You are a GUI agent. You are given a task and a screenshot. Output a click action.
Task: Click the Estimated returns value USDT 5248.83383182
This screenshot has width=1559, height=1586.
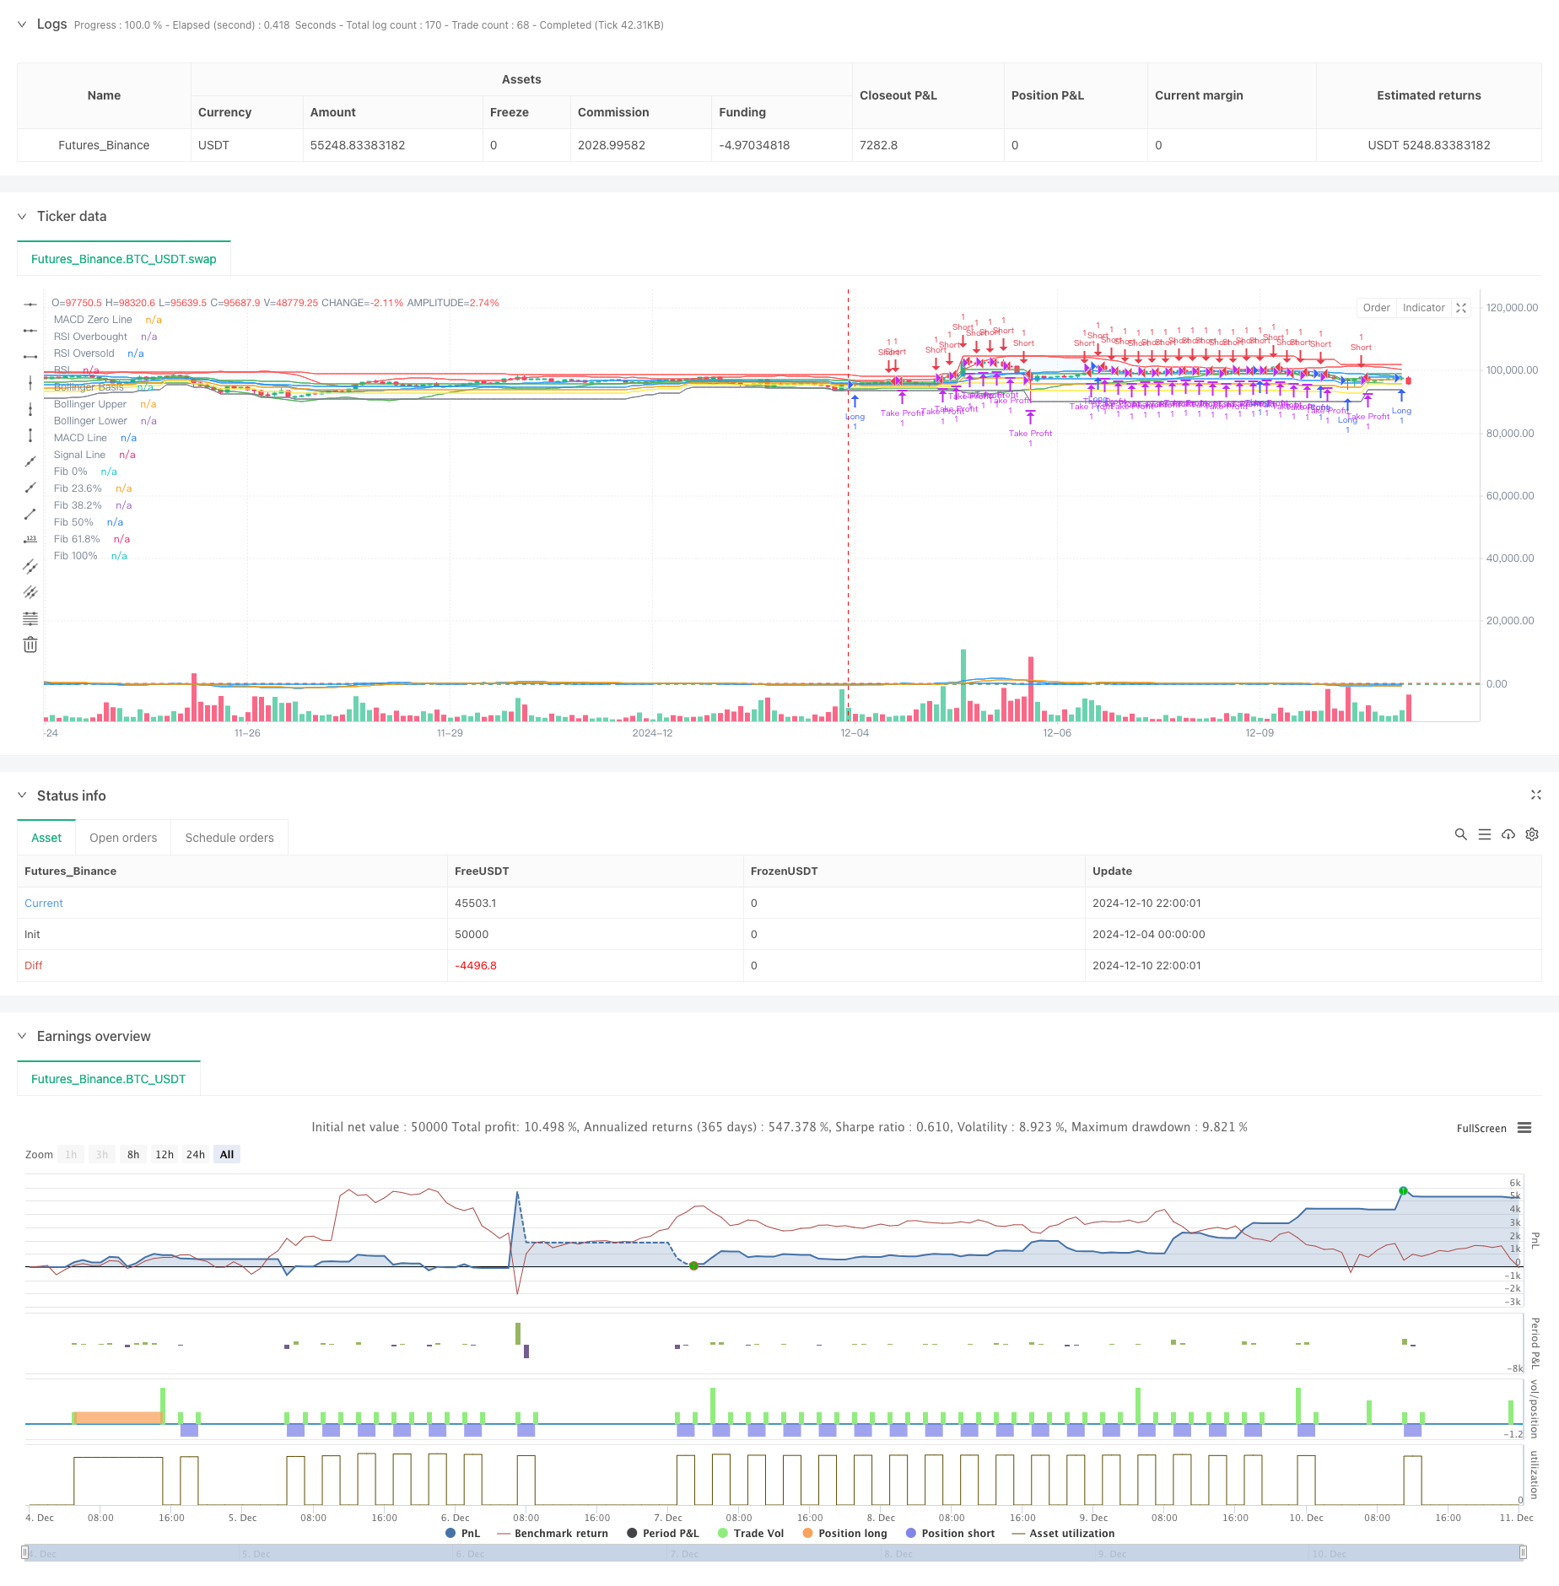pos(1429,145)
